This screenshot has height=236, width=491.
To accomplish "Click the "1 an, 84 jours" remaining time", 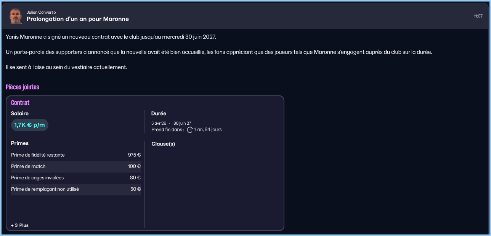I will click(208, 130).
